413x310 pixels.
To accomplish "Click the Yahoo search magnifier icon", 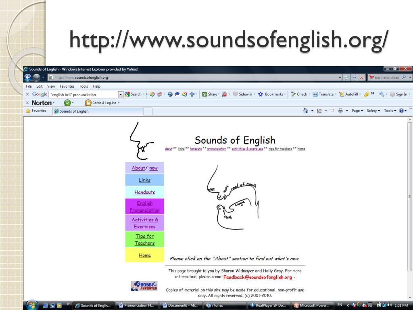I will pyautogui.click(x=404, y=77).
